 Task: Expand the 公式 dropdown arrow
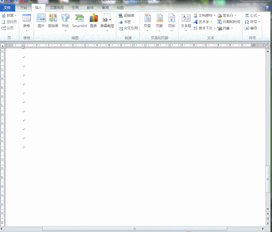[259, 15]
